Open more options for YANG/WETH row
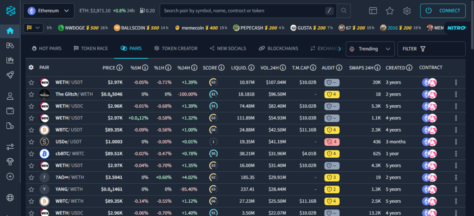 456,189
